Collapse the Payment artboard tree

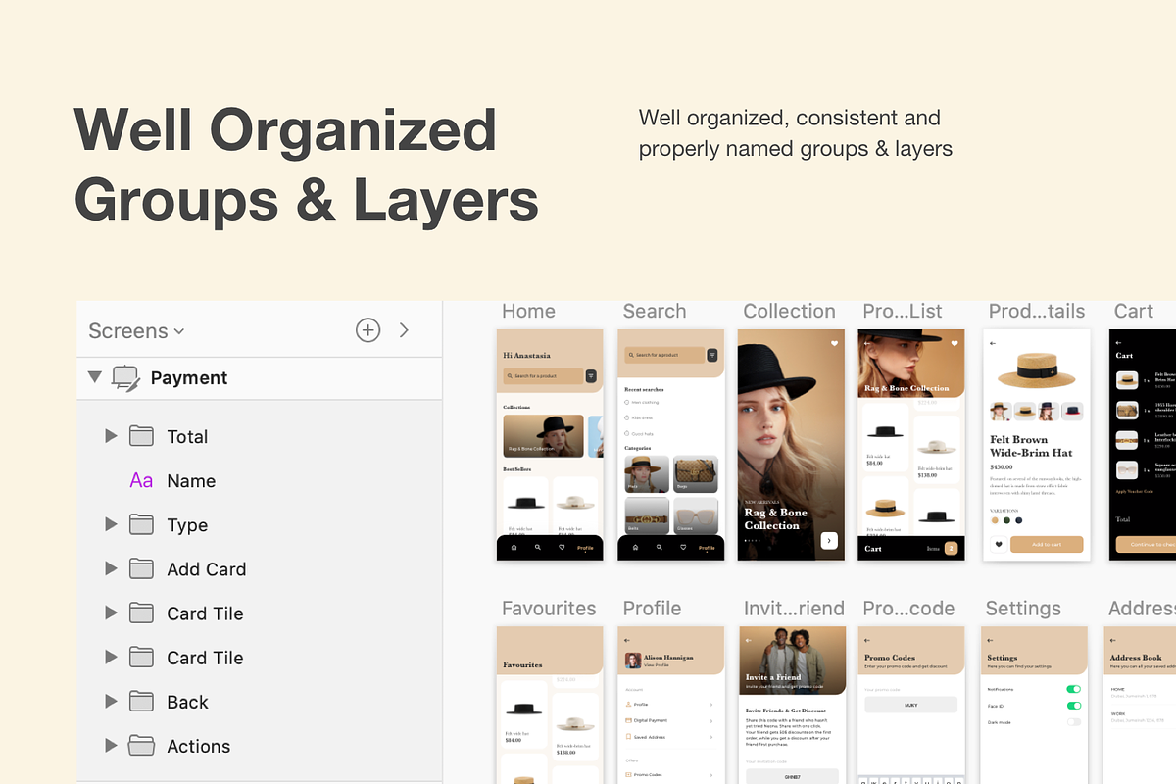pos(94,377)
